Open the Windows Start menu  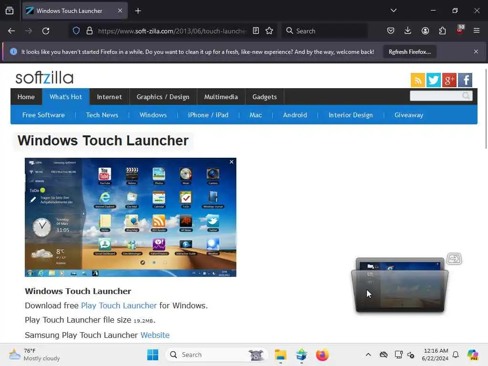(x=152, y=355)
